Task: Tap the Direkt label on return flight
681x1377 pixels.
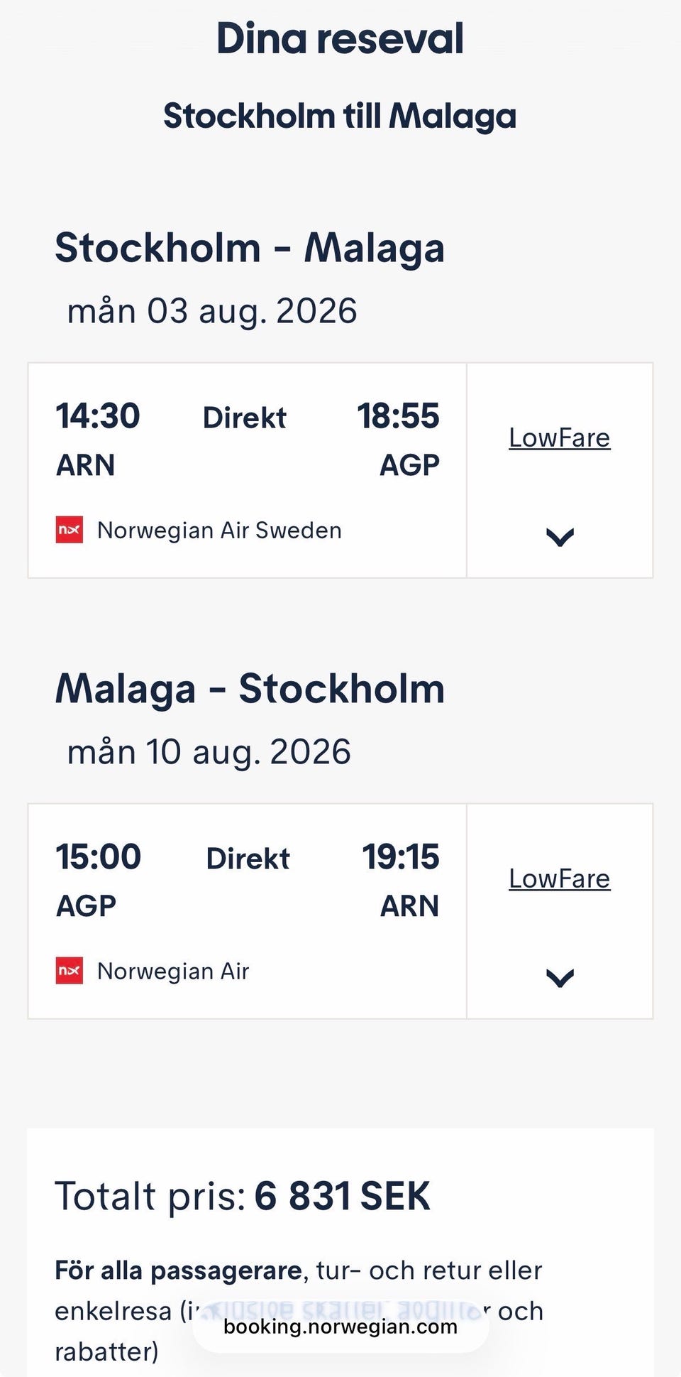Action: [248, 859]
